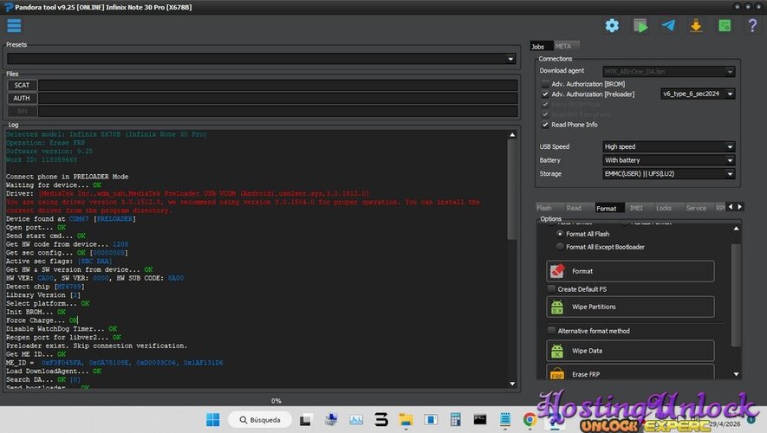Toggle Adv. Authorization [BROM] checkbox
This screenshot has width=767, height=433.
click(x=545, y=84)
